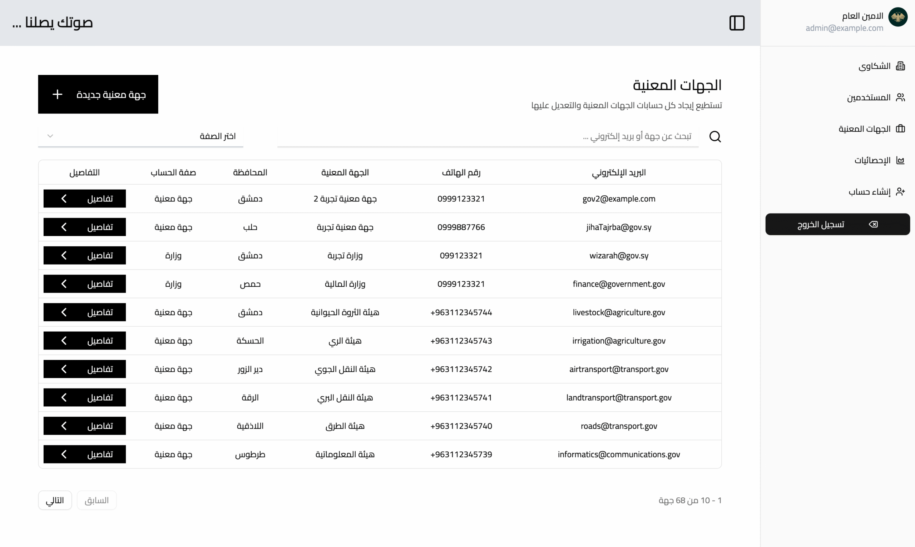
Task: Open the الجهات المعنية sidebar menu item
Action: point(865,129)
